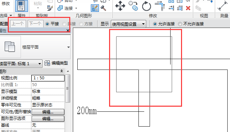Click the 下一个 button
Screen dimensions: 230x132
35,24
